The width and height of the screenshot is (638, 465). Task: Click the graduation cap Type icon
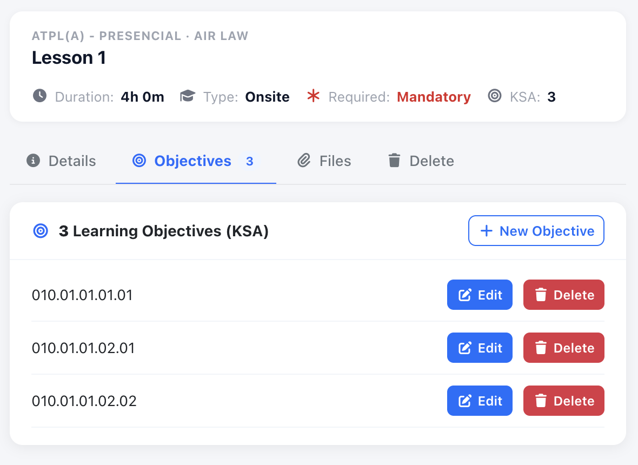pos(188,96)
